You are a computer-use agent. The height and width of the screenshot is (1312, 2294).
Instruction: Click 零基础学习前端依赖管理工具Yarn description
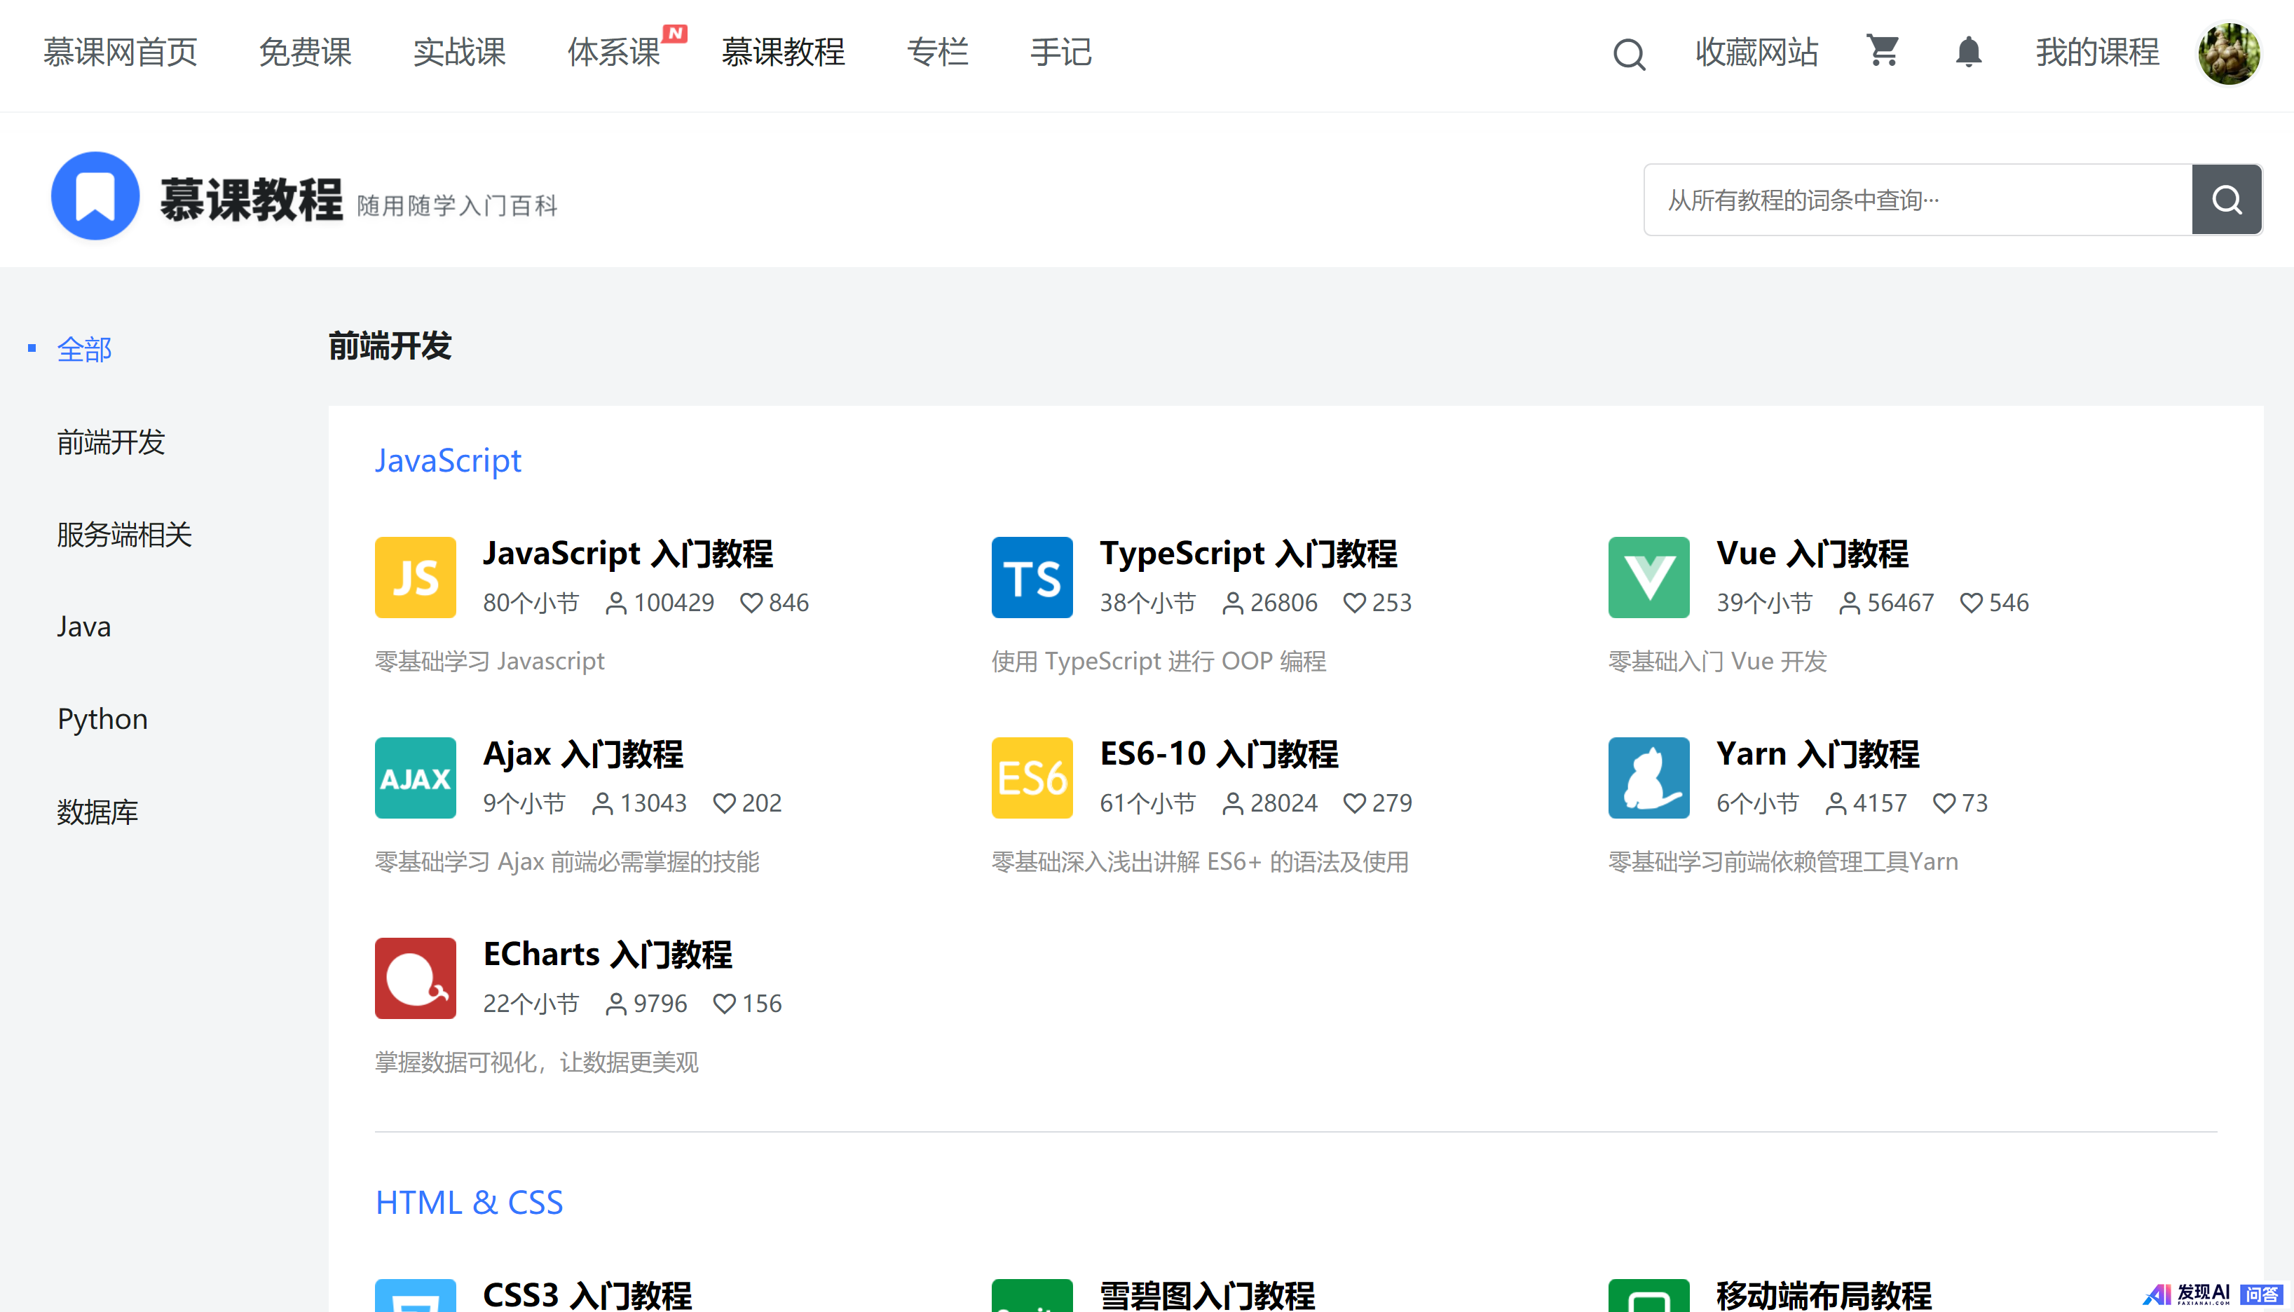1782,861
